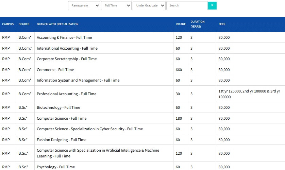Select Cyber Security specialization course entry
Screen dimensions: 285x170
coord(89,129)
